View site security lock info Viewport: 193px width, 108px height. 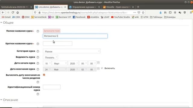(40, 13)
